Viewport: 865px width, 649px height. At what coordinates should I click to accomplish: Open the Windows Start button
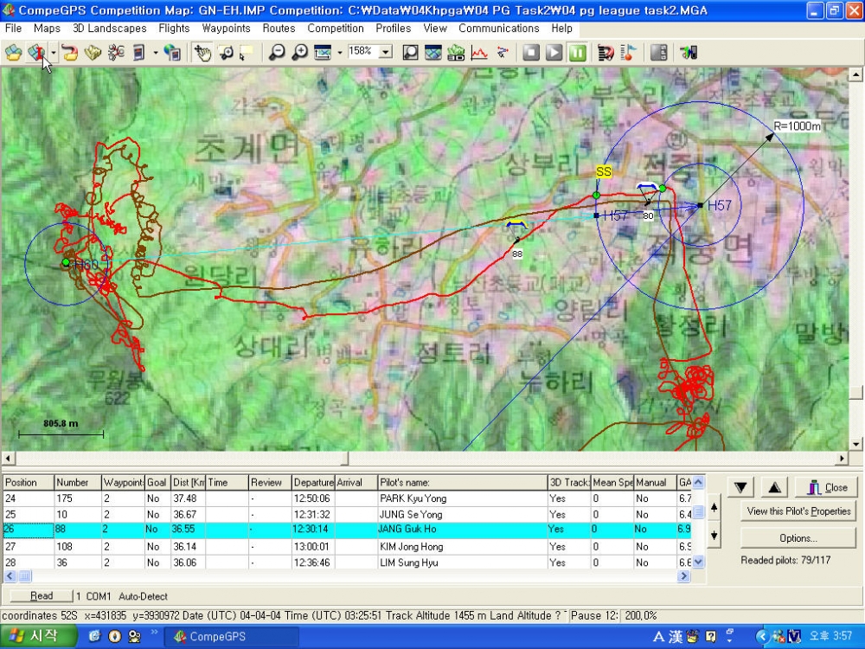point(38,636)
